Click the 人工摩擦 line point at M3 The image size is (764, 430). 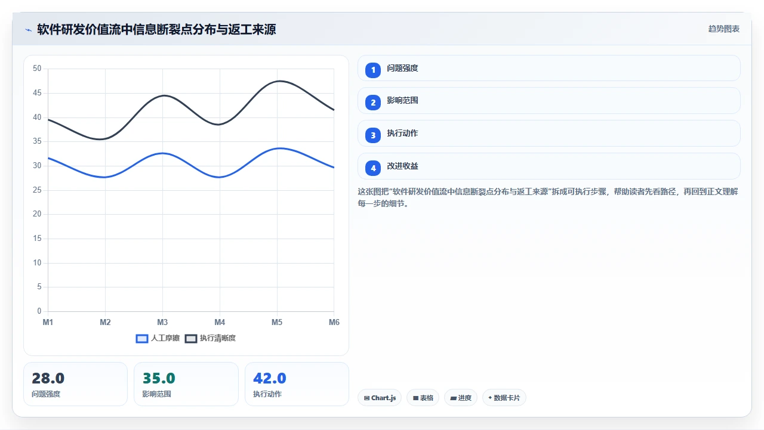pyautogui.click(x=162, y=154)
